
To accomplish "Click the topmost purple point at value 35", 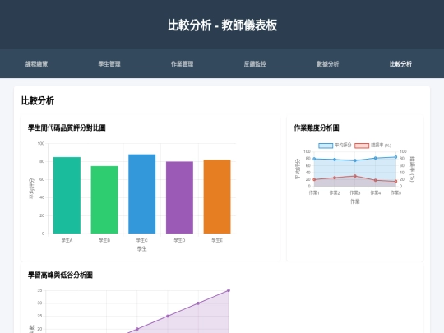I will [x=229, y=290].
